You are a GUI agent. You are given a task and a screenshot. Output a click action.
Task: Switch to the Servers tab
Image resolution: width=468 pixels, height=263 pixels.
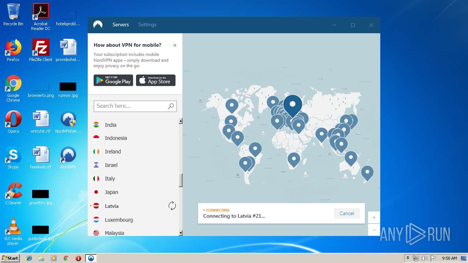tap(121, 24)
